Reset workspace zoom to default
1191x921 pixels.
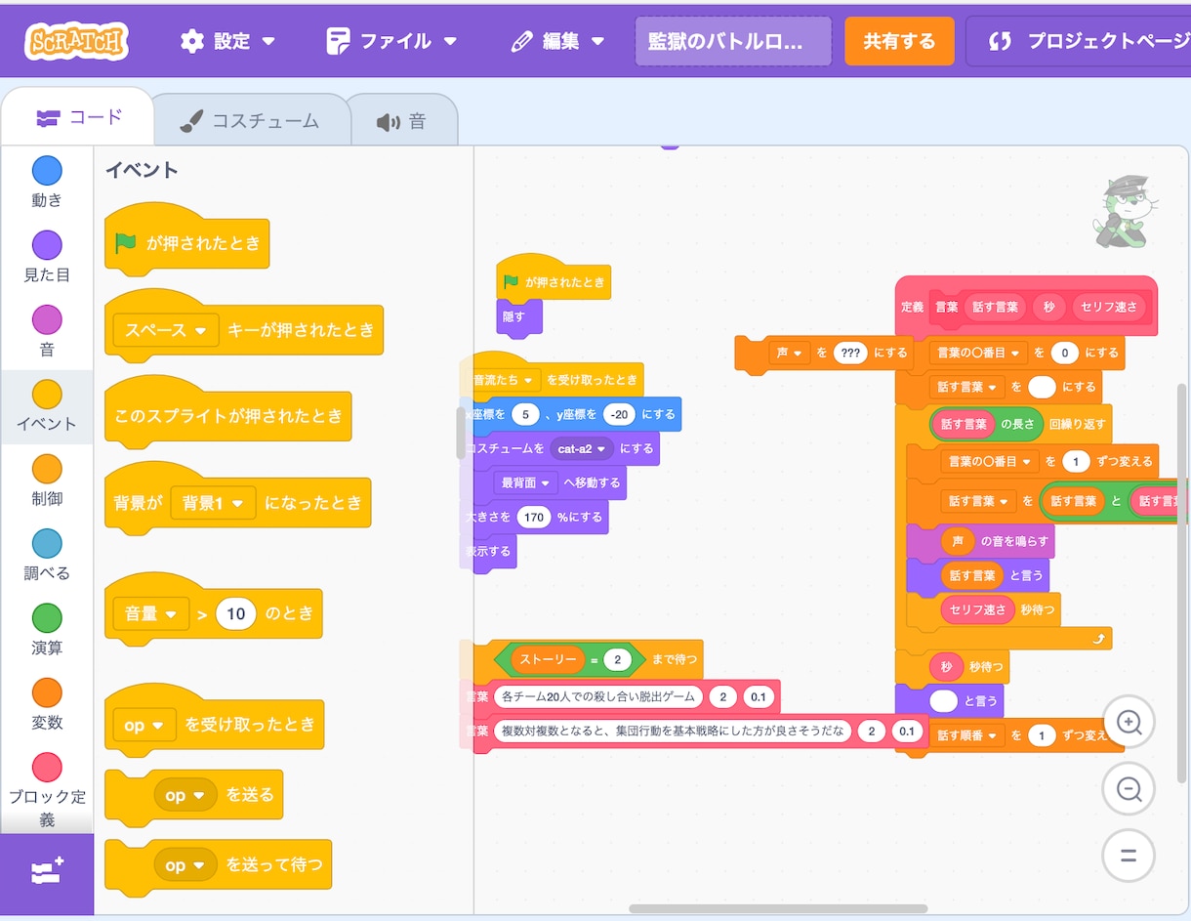tap(1129, 857)
